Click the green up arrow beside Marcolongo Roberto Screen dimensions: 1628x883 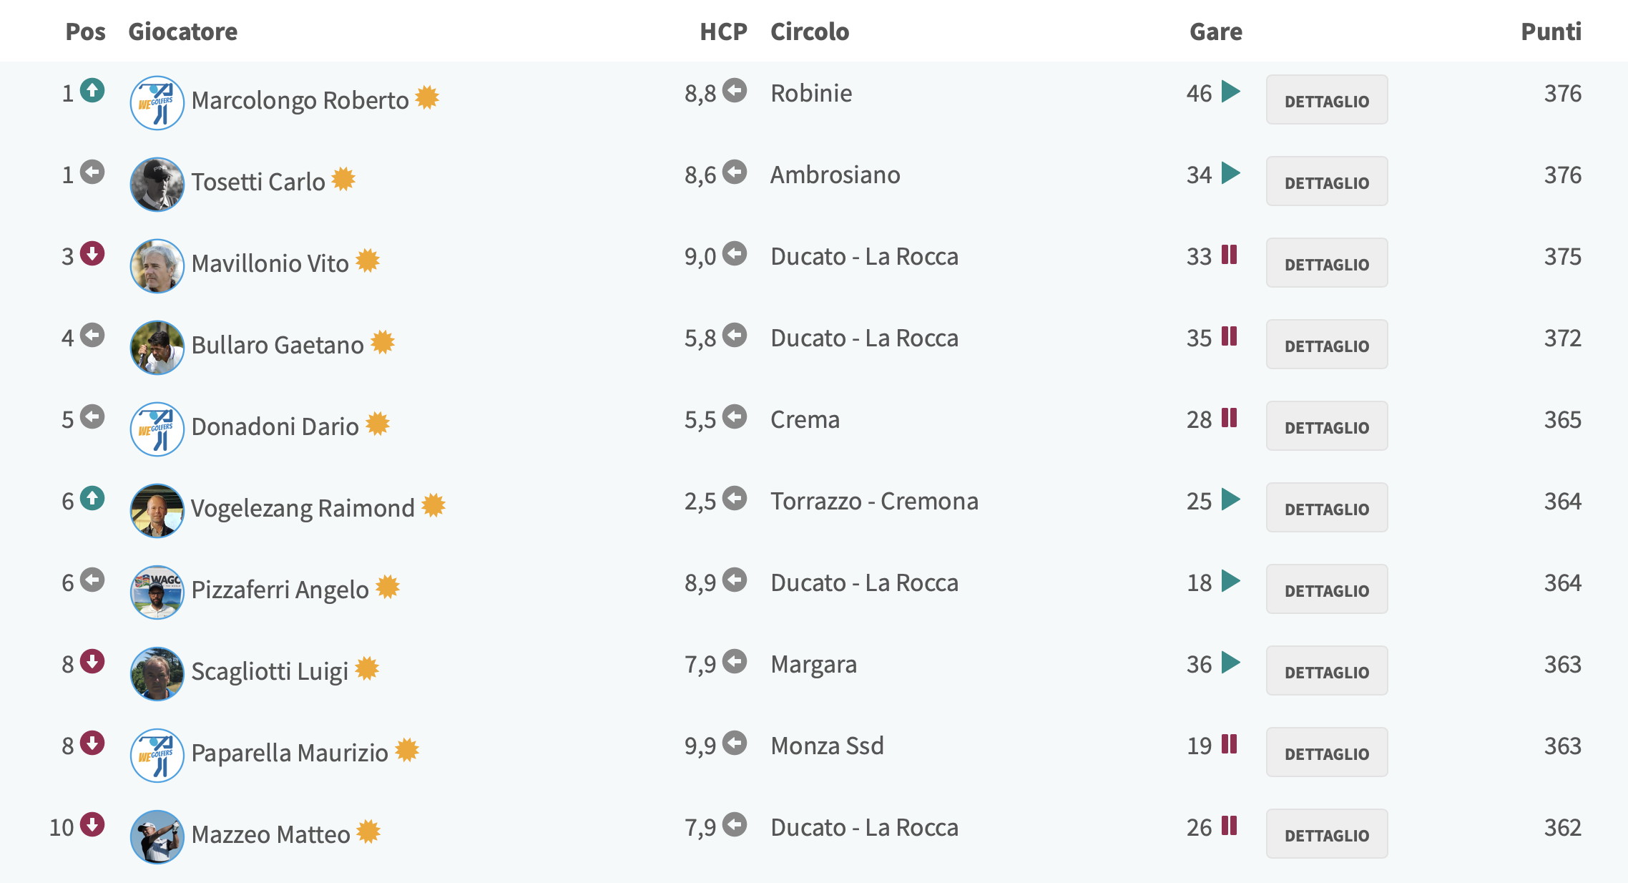pos(92,91)
